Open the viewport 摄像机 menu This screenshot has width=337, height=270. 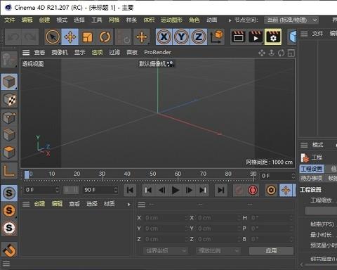60,53
